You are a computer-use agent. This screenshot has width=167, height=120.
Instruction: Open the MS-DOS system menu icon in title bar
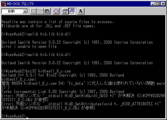tap(4, 4)
